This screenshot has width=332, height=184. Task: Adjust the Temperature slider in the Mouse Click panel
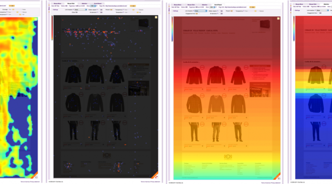pos(132,12)
